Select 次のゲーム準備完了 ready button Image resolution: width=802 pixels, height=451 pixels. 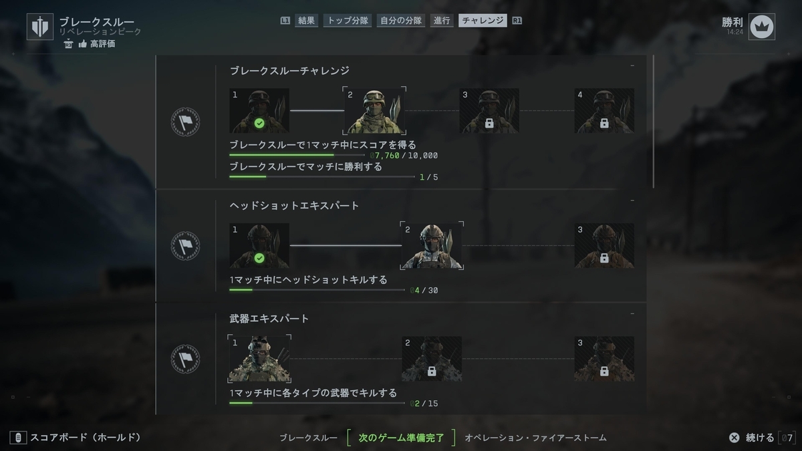[401, 438]
